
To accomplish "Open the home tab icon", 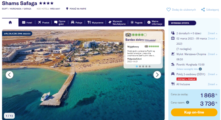I will tap(10, 23).
